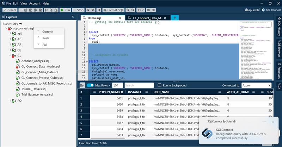
Task: Open Git side panel
Action: click(x=279, y=86)
